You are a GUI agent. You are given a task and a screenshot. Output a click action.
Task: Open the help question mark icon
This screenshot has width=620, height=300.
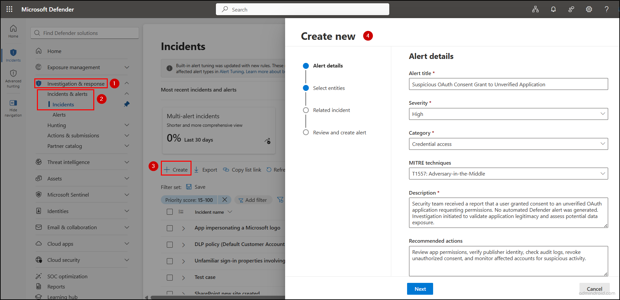(606, 9)
